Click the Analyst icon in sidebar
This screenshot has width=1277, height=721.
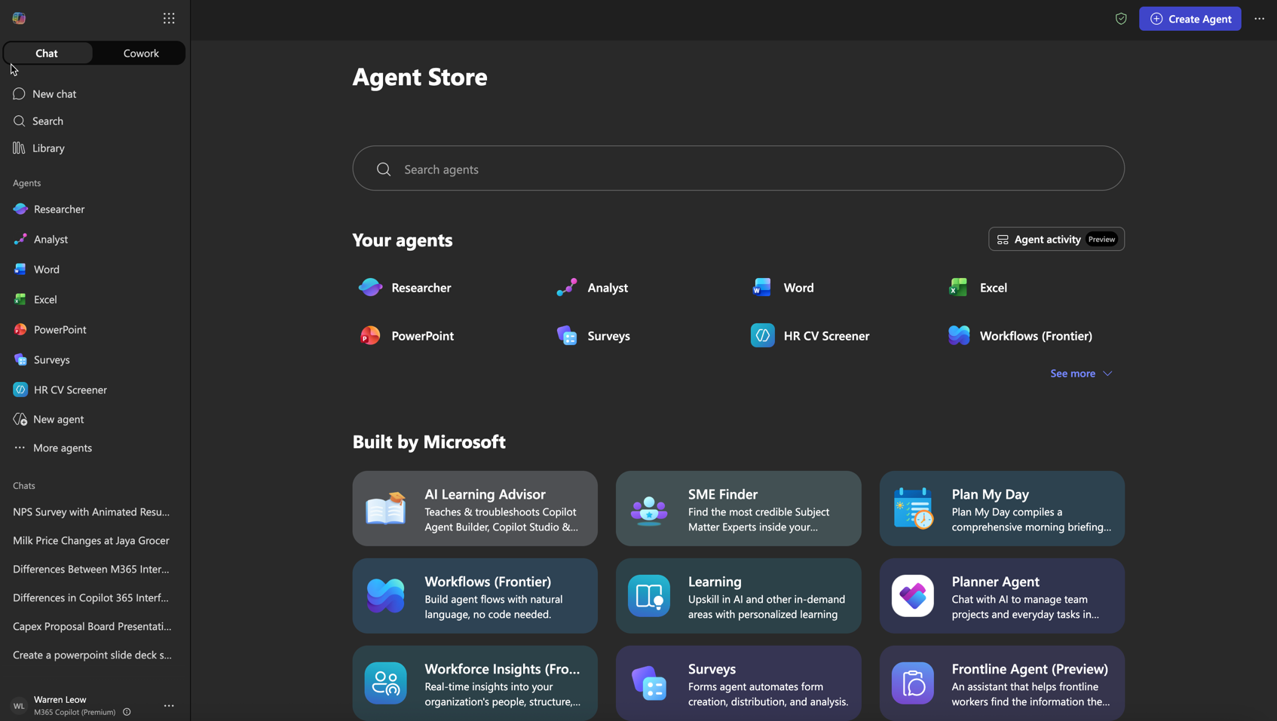coord(20,239)
